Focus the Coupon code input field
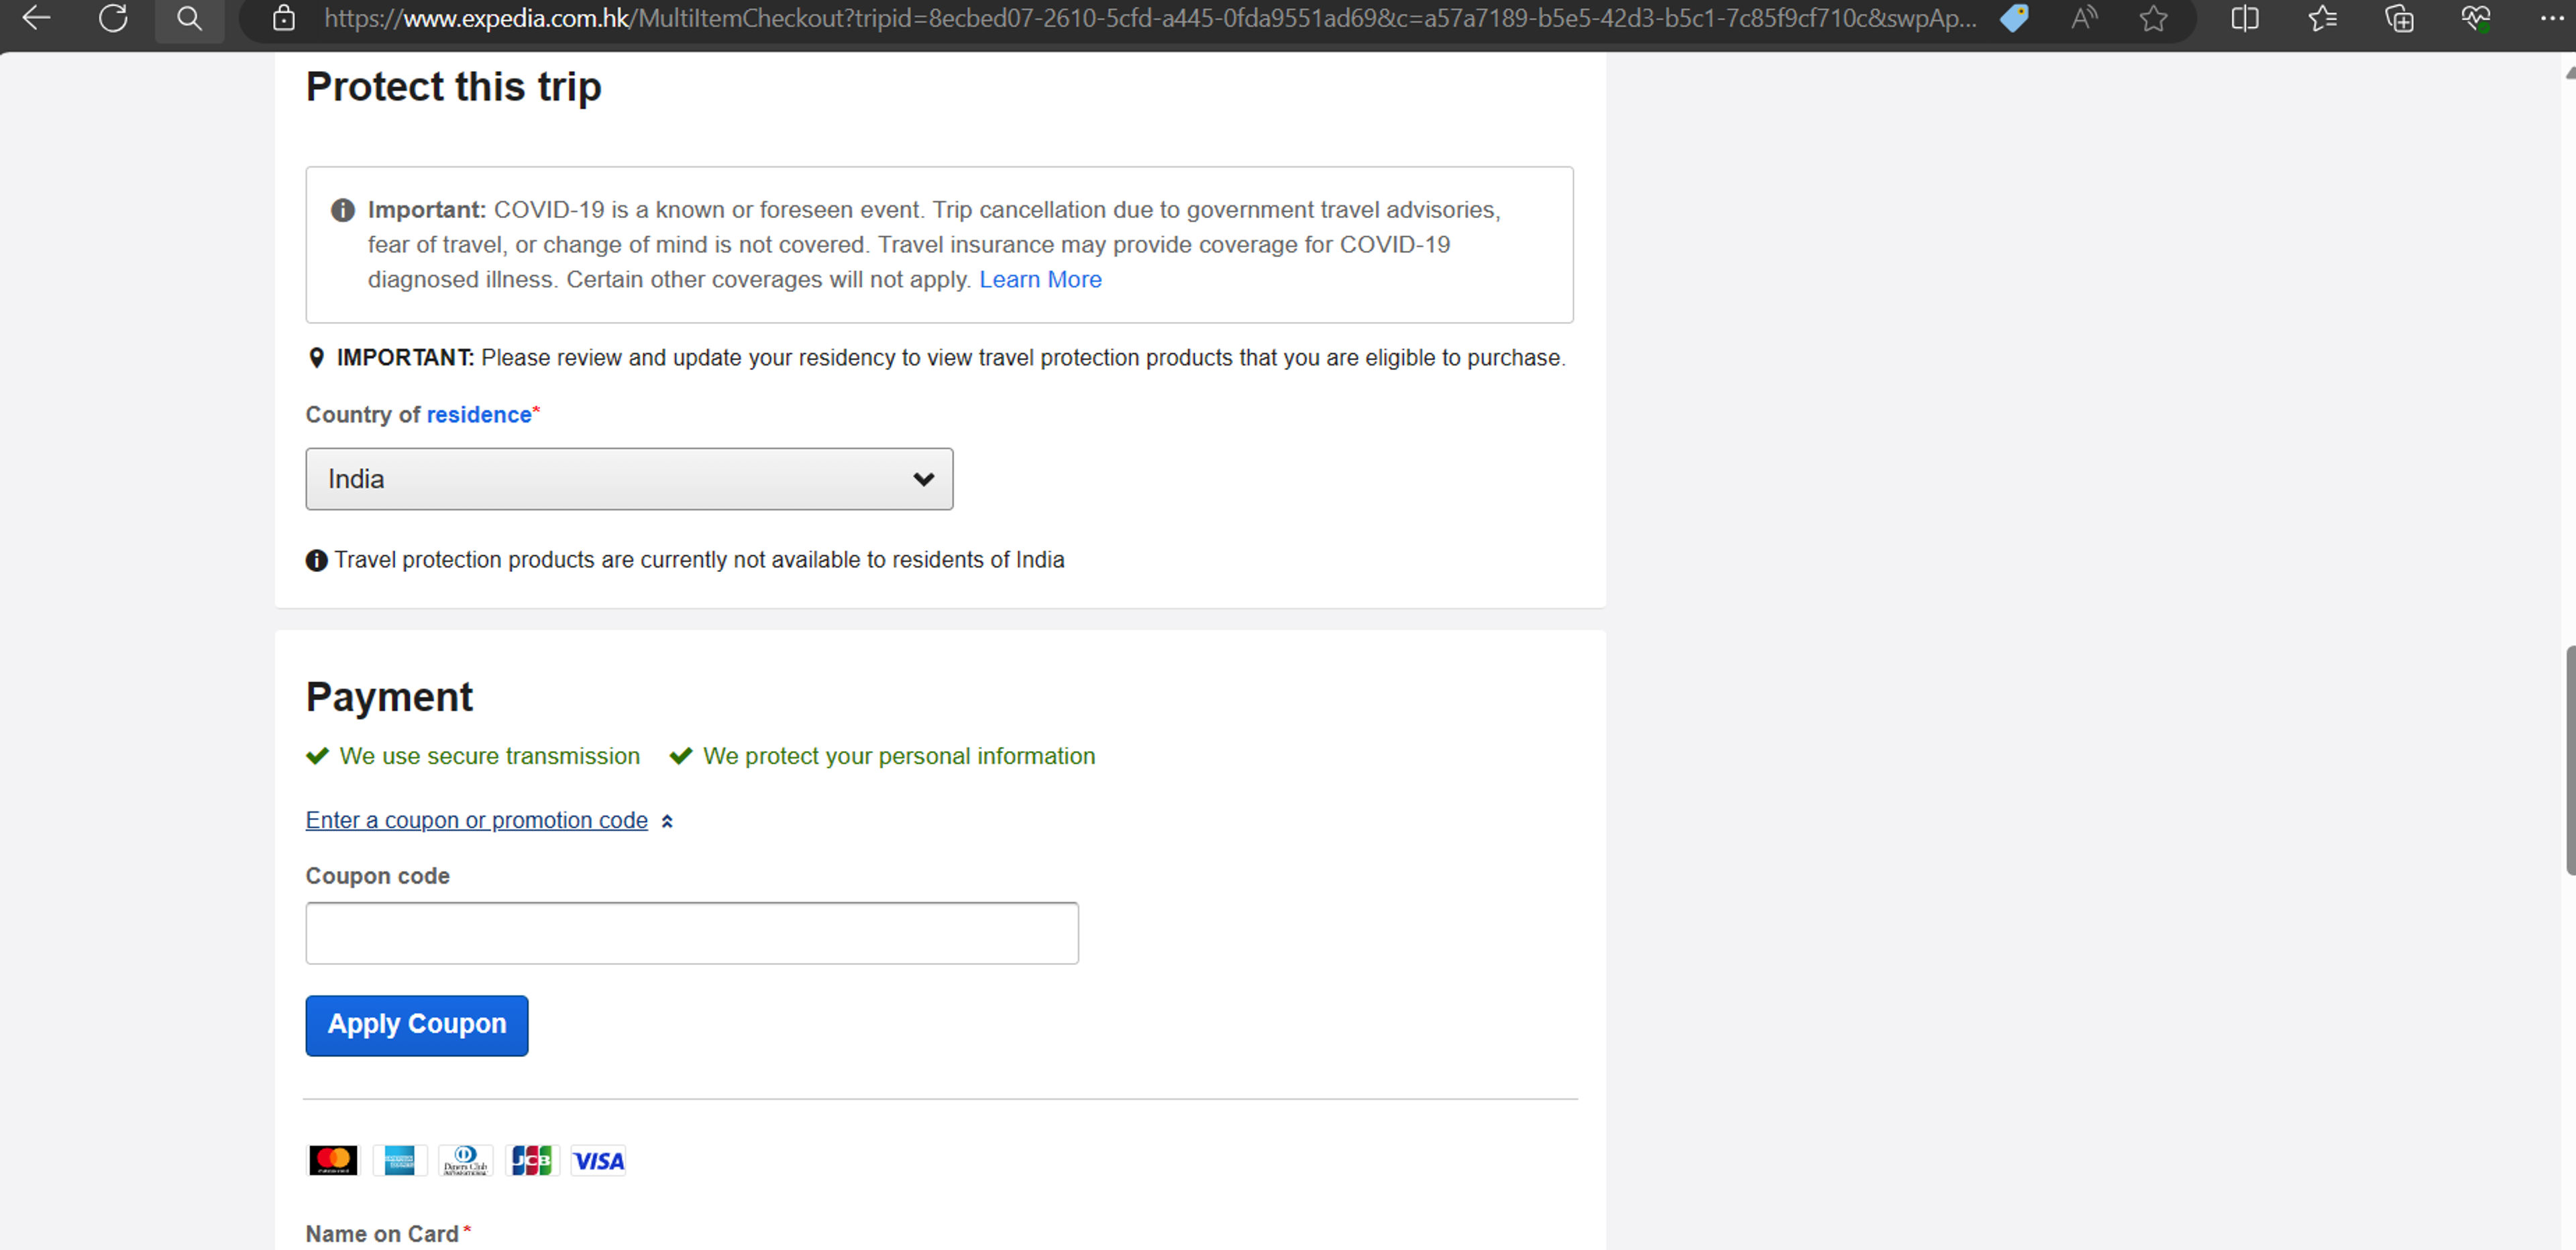Viewport: 2576px width, 1250px height. [692, 933]
